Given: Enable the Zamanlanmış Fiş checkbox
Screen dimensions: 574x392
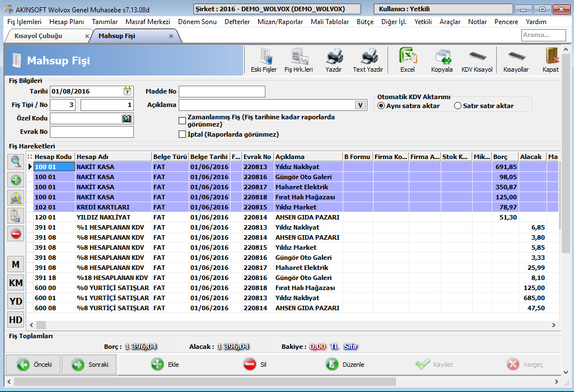Looking at the screenshot, I should pyautogui.click(x=182, y=121).
